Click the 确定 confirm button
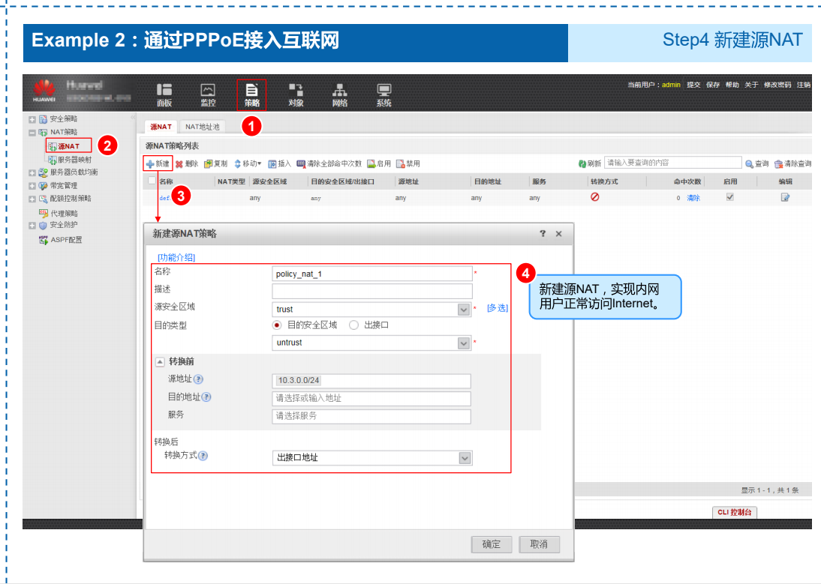The image size is (821, 584). (x=492, y=544)
